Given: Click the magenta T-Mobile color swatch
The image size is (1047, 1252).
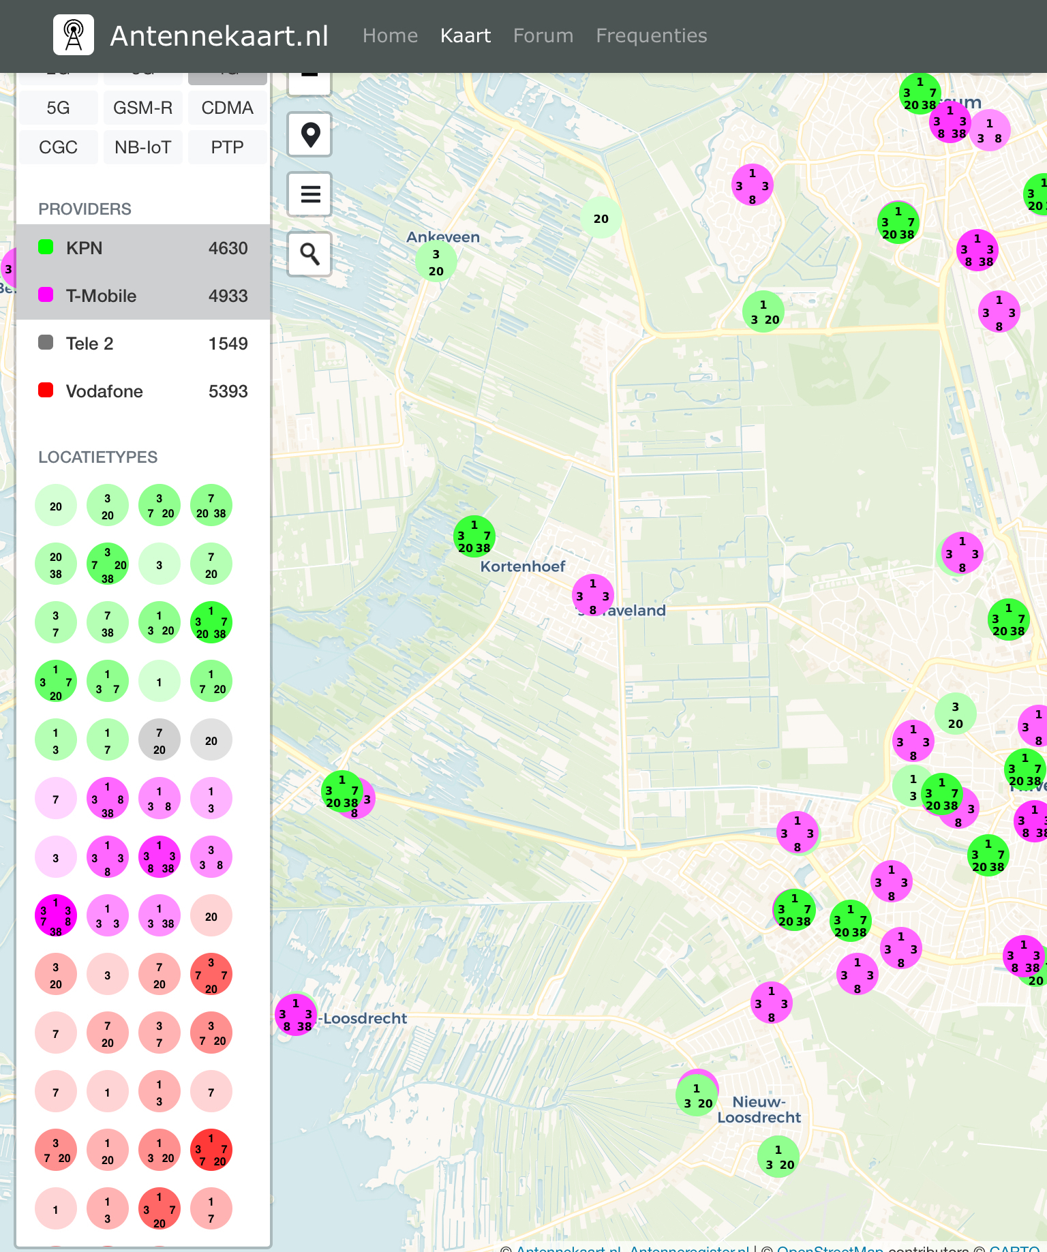Looking at the screenshot, I should tap(46, 294).
